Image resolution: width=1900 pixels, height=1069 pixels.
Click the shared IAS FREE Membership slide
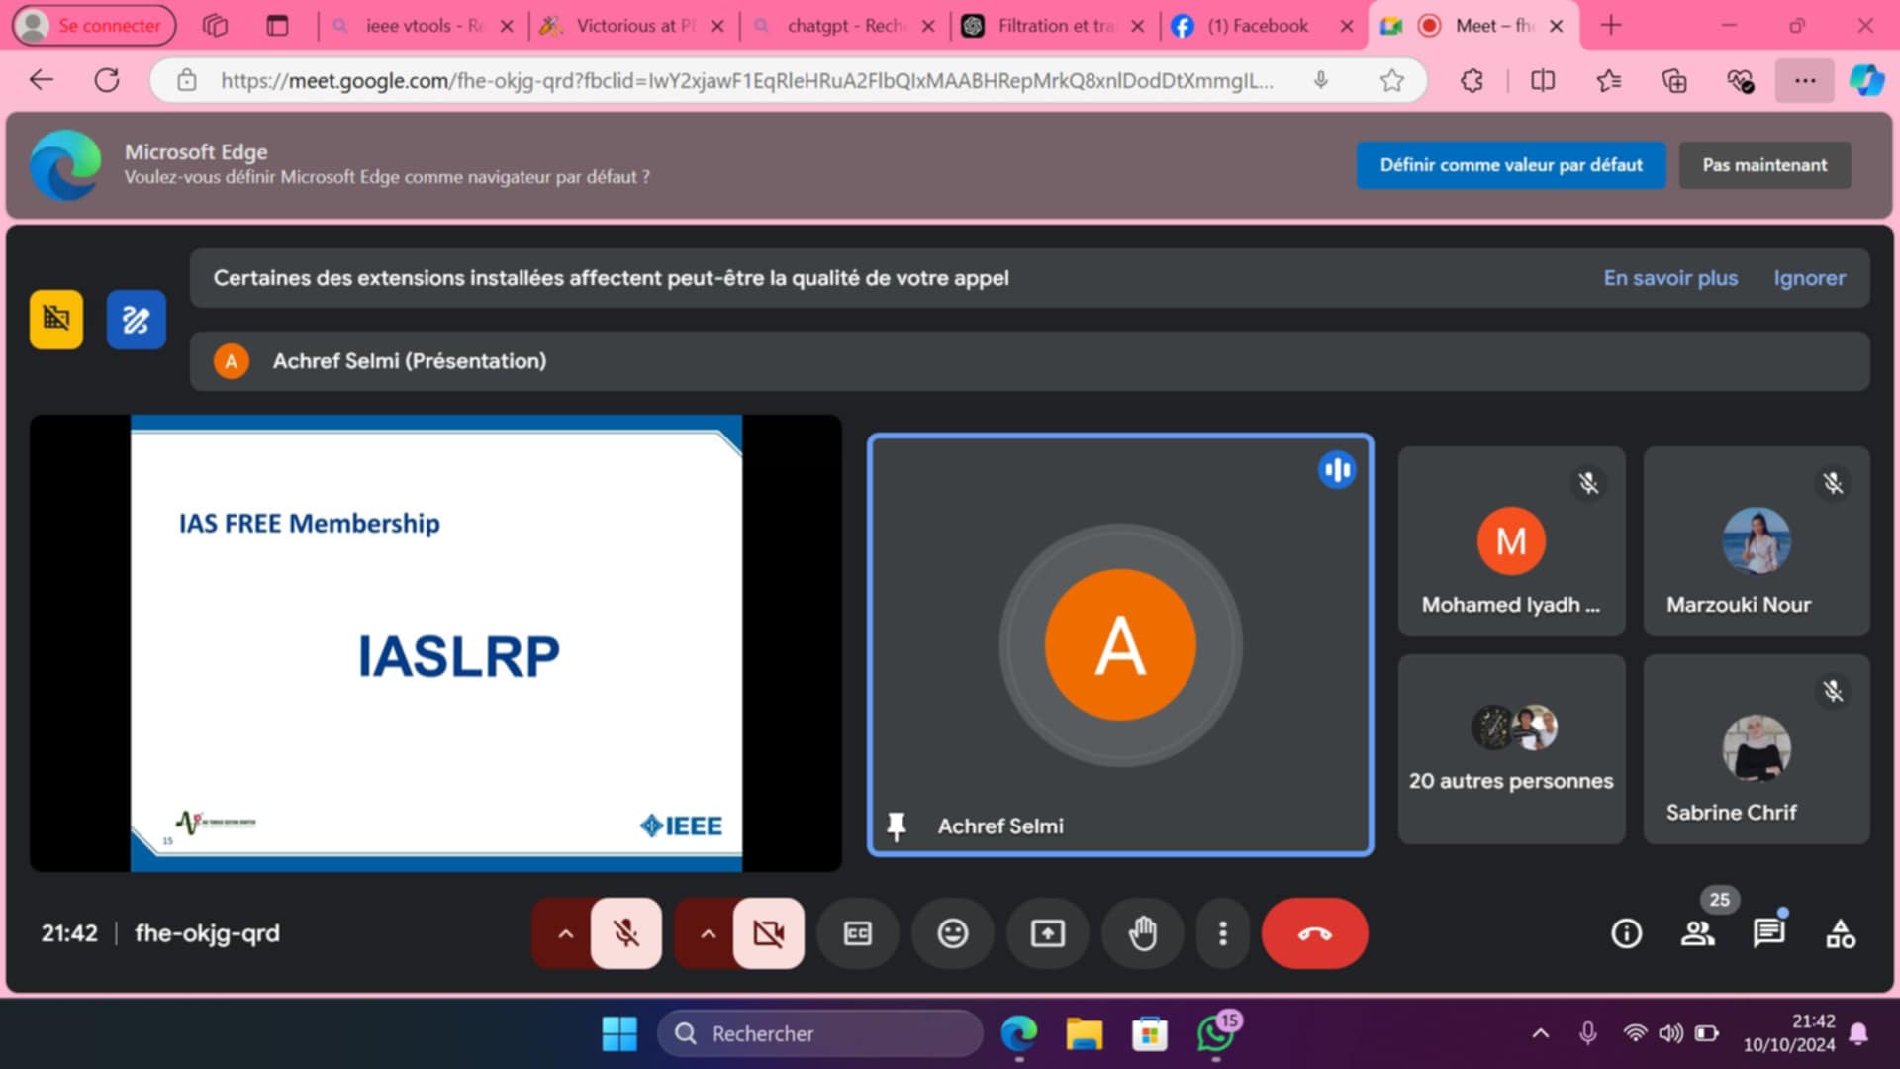point(436,643)
